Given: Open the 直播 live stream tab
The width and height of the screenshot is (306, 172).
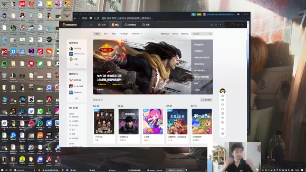Looking at the screenshot, I should point(146,25).
